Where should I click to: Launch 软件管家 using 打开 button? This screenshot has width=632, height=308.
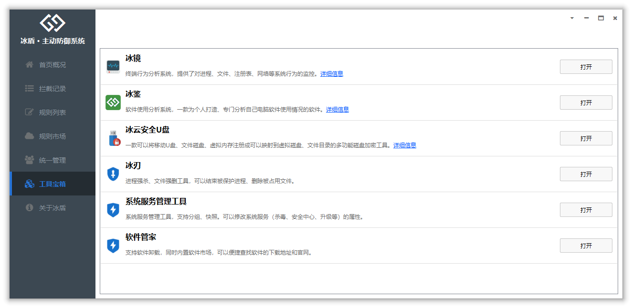(x=586, y=246)
